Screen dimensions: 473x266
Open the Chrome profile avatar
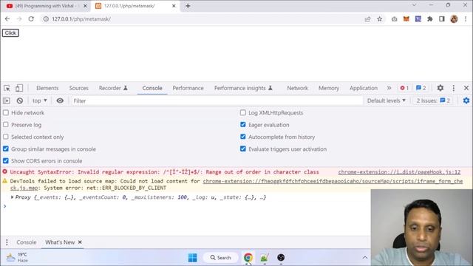(454, 19)
